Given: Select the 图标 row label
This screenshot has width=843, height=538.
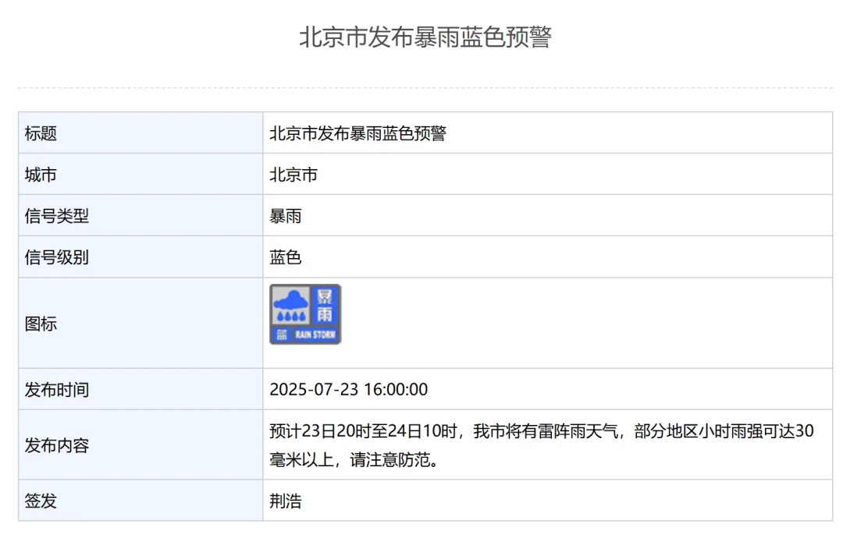Looking at the screenshot, I should 40,324.
